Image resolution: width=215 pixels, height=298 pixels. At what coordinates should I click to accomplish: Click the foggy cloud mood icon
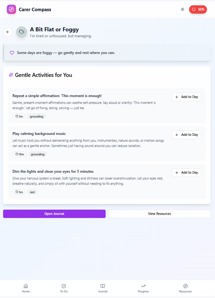[22, 32]
